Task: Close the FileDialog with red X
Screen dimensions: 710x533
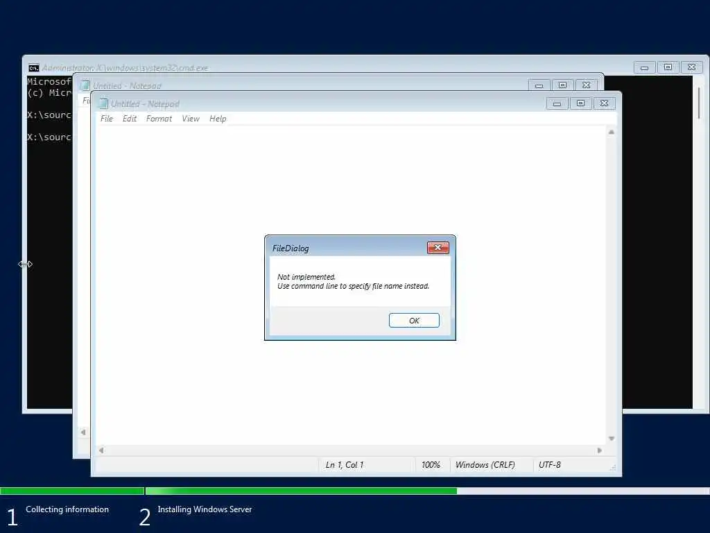Action: pyautogui.click(x=438, y=248)
